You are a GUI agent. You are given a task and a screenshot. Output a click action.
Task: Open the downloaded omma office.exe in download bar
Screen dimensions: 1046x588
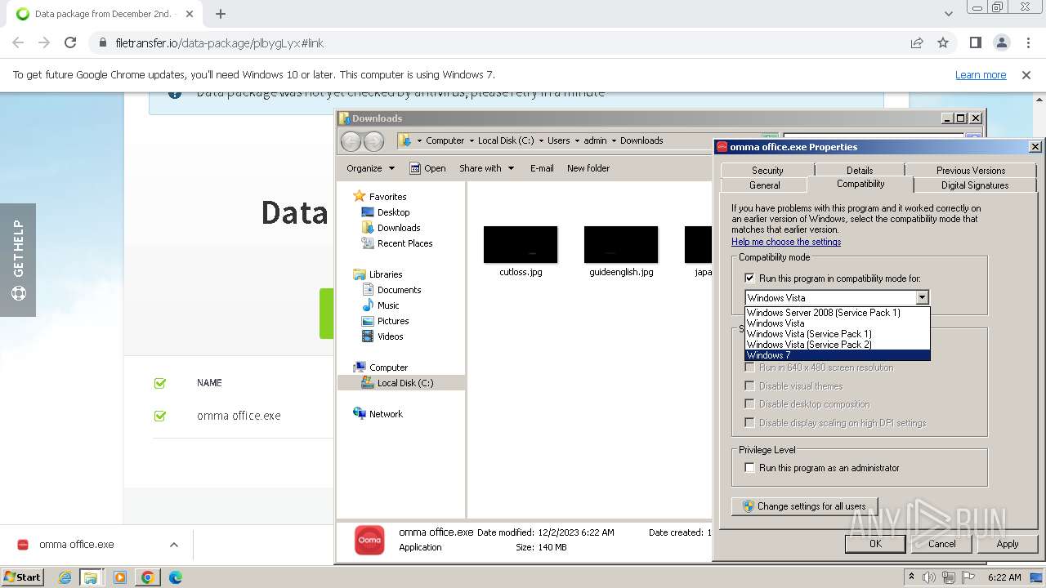click(x=77, y=545)
